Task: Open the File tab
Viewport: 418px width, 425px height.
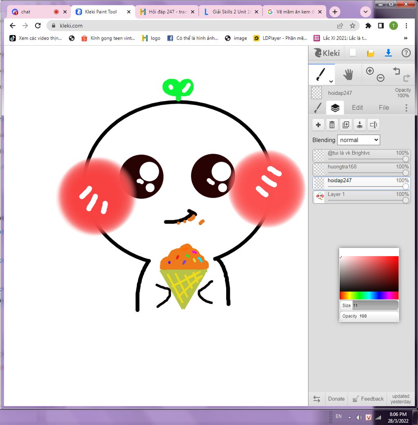Action: [x=384, y=108]
